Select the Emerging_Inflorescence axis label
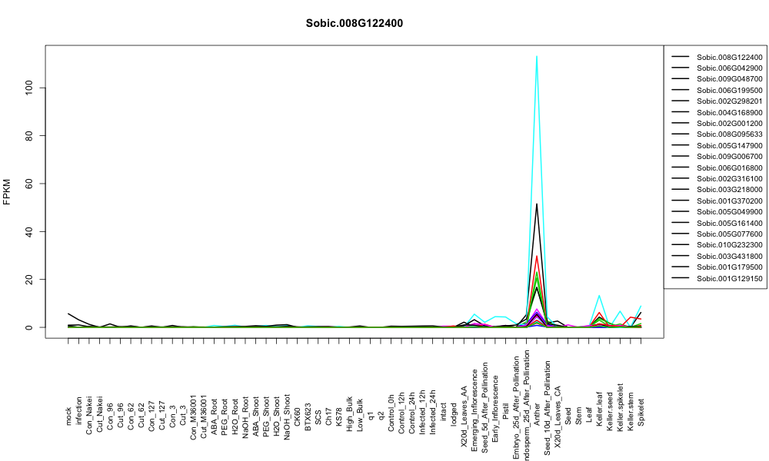This screenshot has height=461, width=769. pyautogui.click(x=474, y=396)
